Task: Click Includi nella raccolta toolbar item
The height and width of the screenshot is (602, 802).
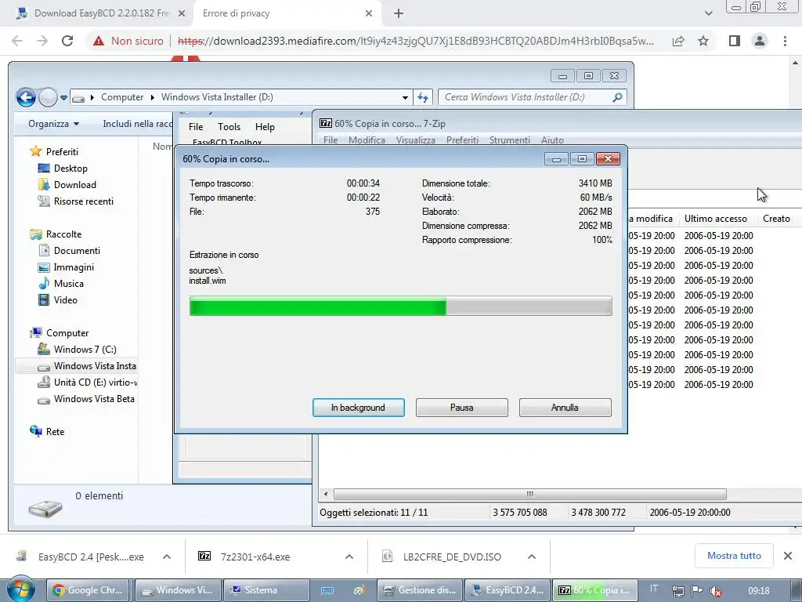Action: pyautogui.click(x=137, y=124)
